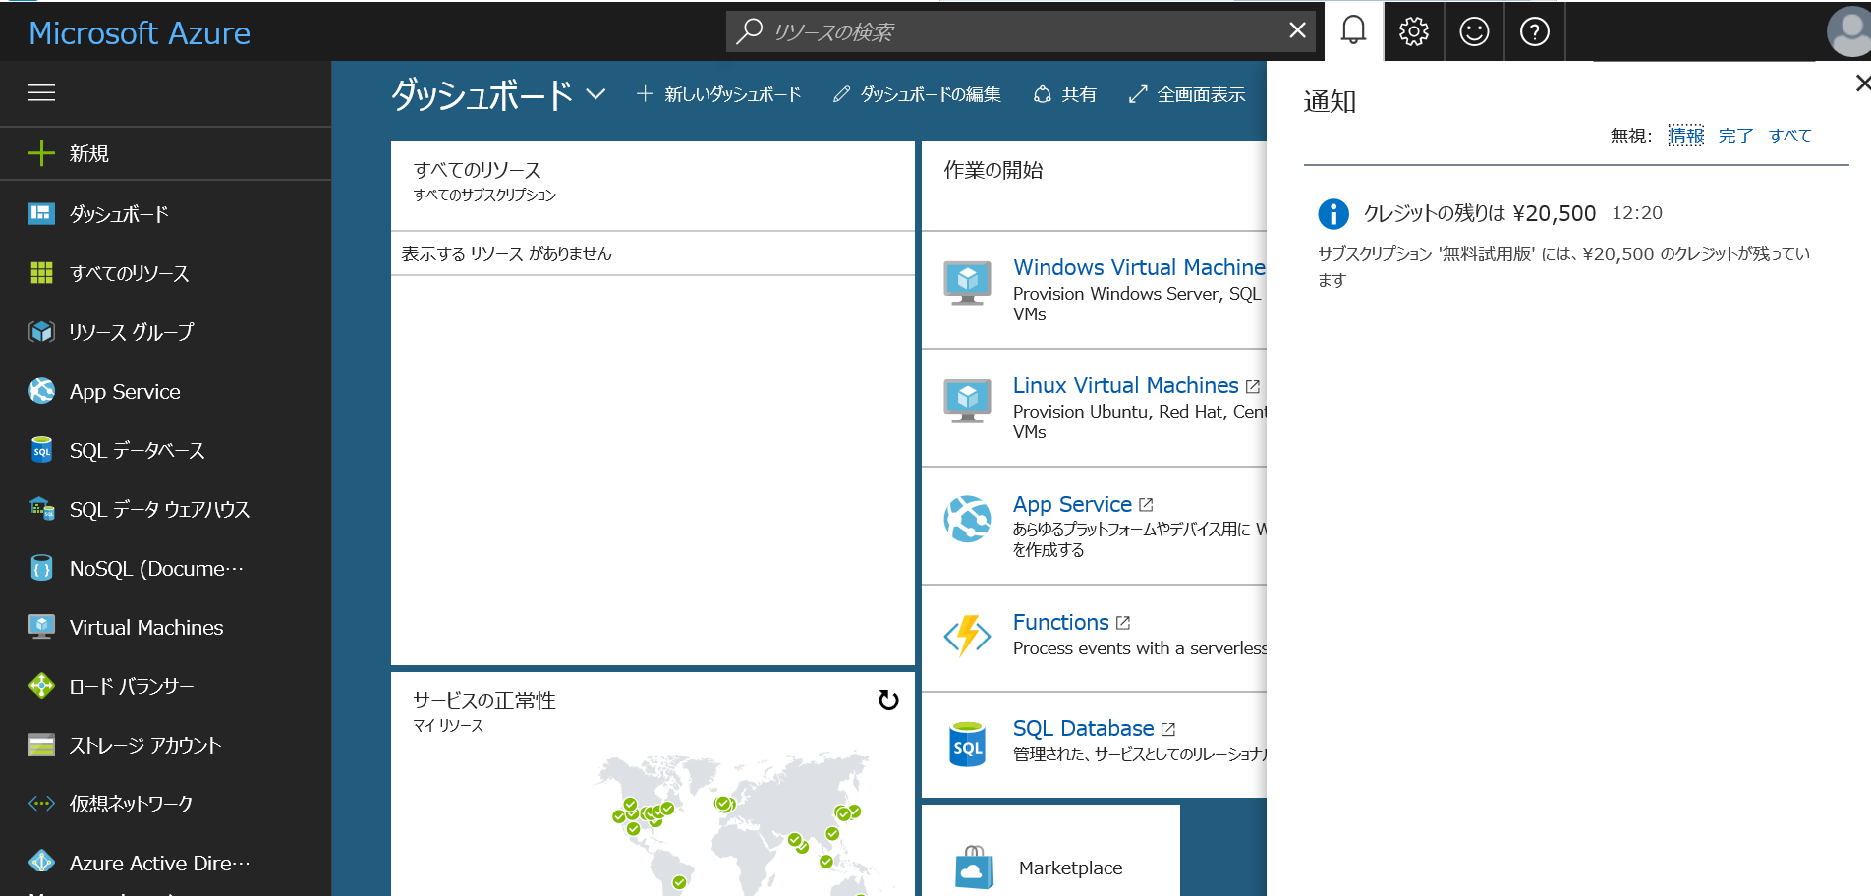Open the notifications bell icon
1871x896 pixels.
pyautogui.click(x=1353, y=31)
